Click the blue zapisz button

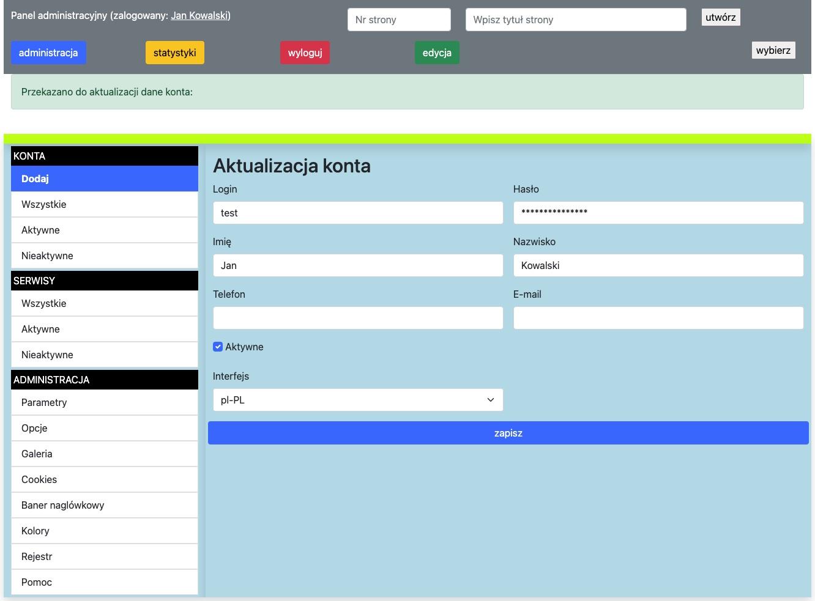(508, 433)
